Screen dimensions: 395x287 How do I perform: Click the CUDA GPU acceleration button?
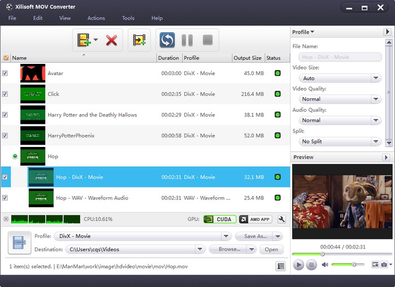click(x=220, y=219)
